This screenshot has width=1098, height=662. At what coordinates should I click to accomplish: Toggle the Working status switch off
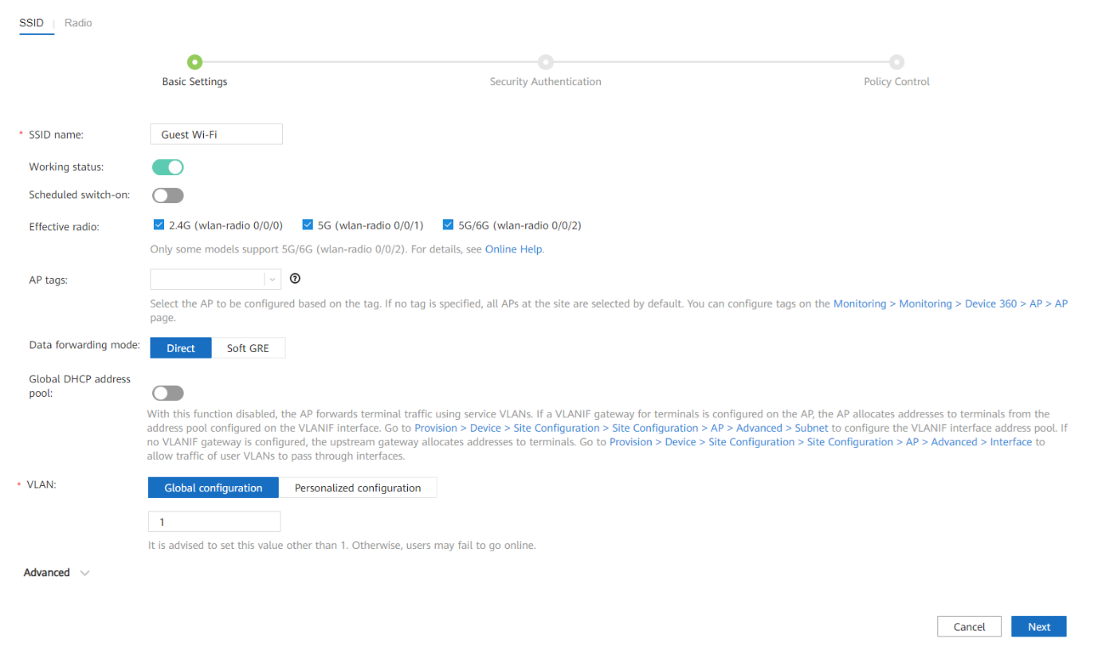(168, 167)
